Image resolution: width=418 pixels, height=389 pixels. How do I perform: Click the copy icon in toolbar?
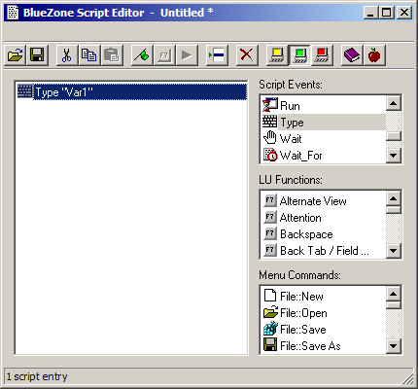[x=88, y=55]
